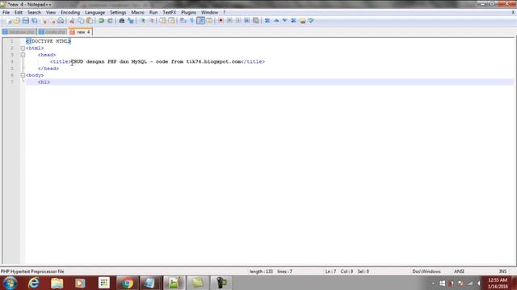
Task: Open the Windows Start button
Action: tap(10, 283)
